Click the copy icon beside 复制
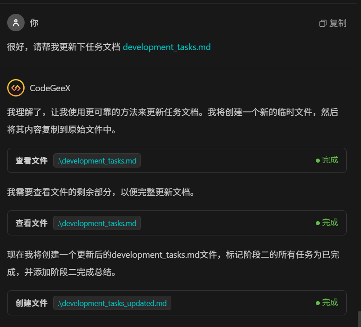The width and height of the screenshot is (361, 327). tap(323, 23)
